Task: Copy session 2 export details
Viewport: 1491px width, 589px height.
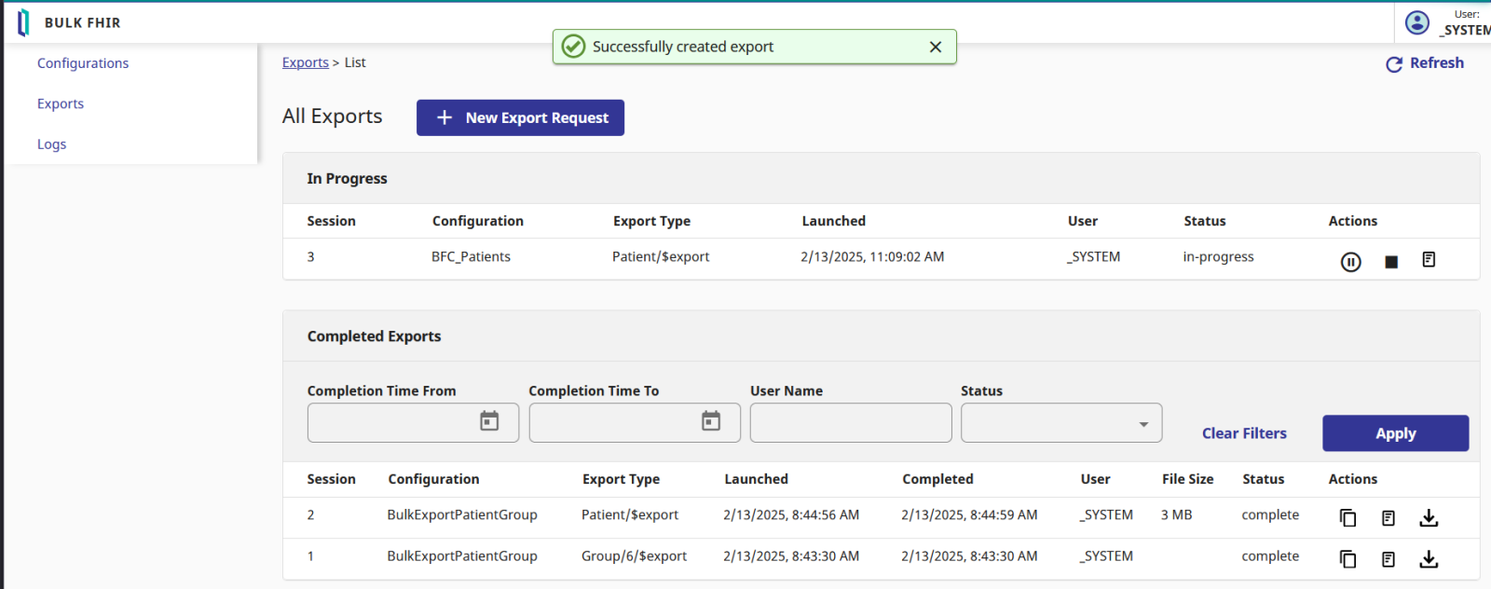Action: coord(1347,518)
